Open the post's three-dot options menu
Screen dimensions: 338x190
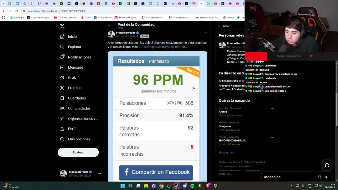point(206,33)
